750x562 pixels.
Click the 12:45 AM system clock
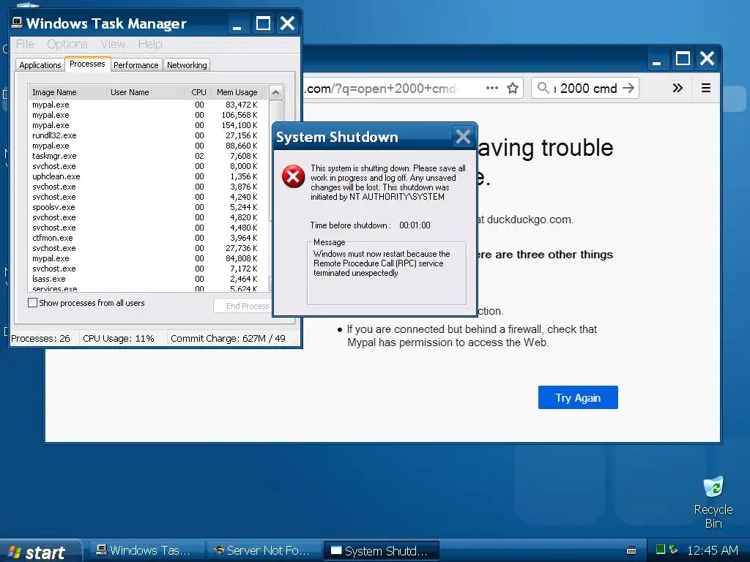click(712, 550)
